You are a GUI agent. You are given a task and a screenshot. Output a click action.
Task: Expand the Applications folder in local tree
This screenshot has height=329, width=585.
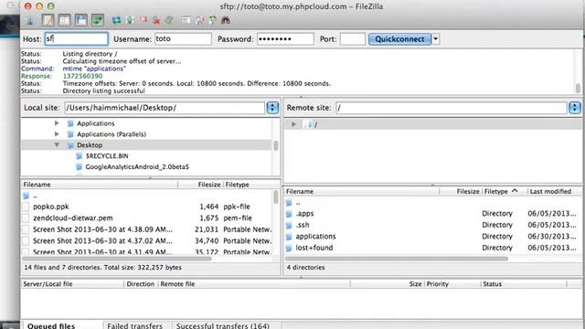point(57,123)
